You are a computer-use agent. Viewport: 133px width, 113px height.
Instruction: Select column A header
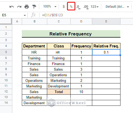click(17, 21)
